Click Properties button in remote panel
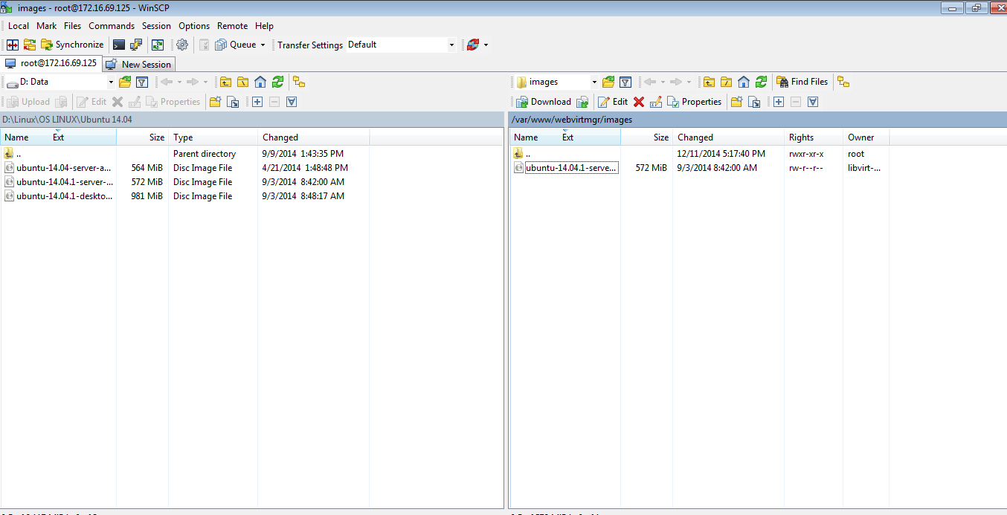The height and width of the screenshot is (515, 1007). click(x=695, y=102)
